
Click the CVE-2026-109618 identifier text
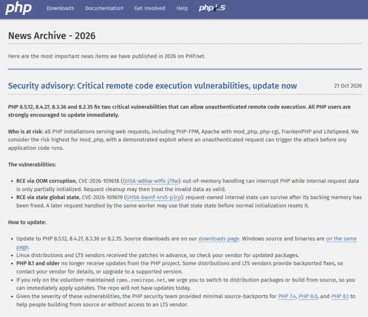pos(99,181)
